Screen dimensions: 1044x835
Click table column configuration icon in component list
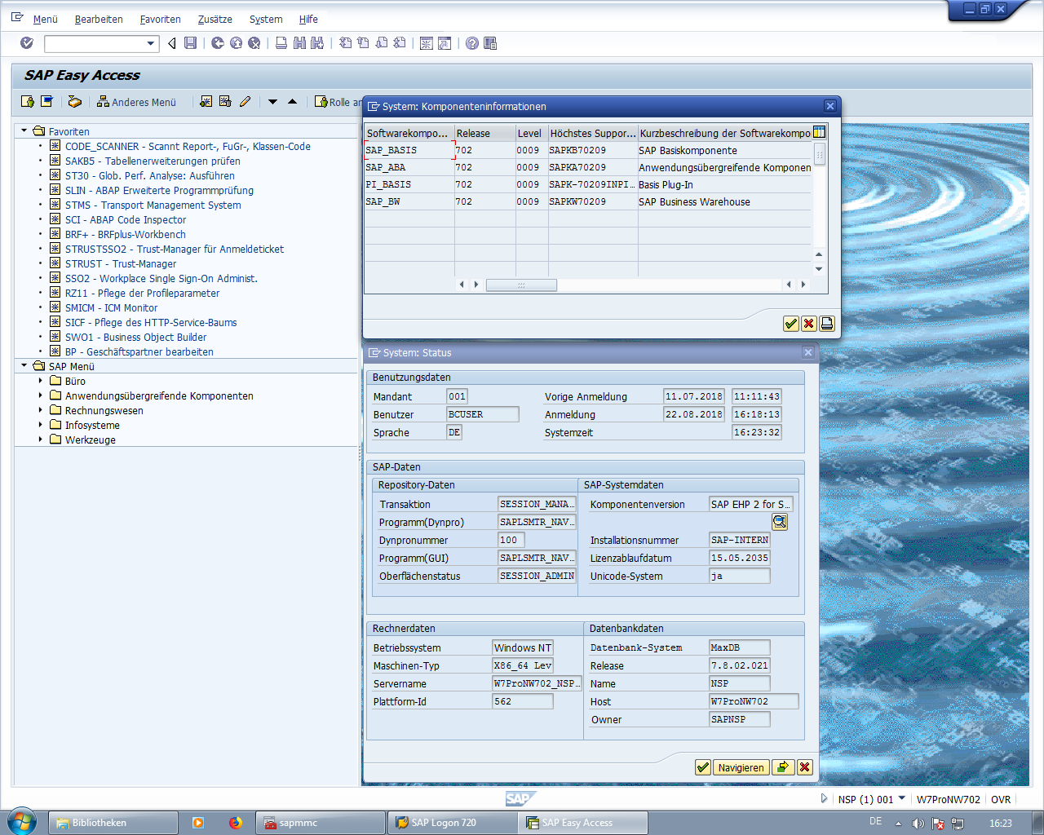click(819, 132)
